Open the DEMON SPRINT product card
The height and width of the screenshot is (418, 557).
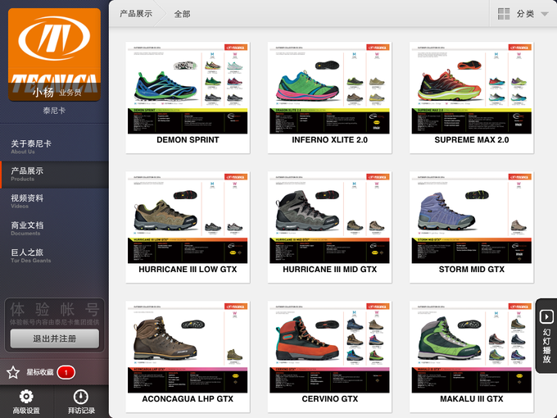click(x=188, y=98)
